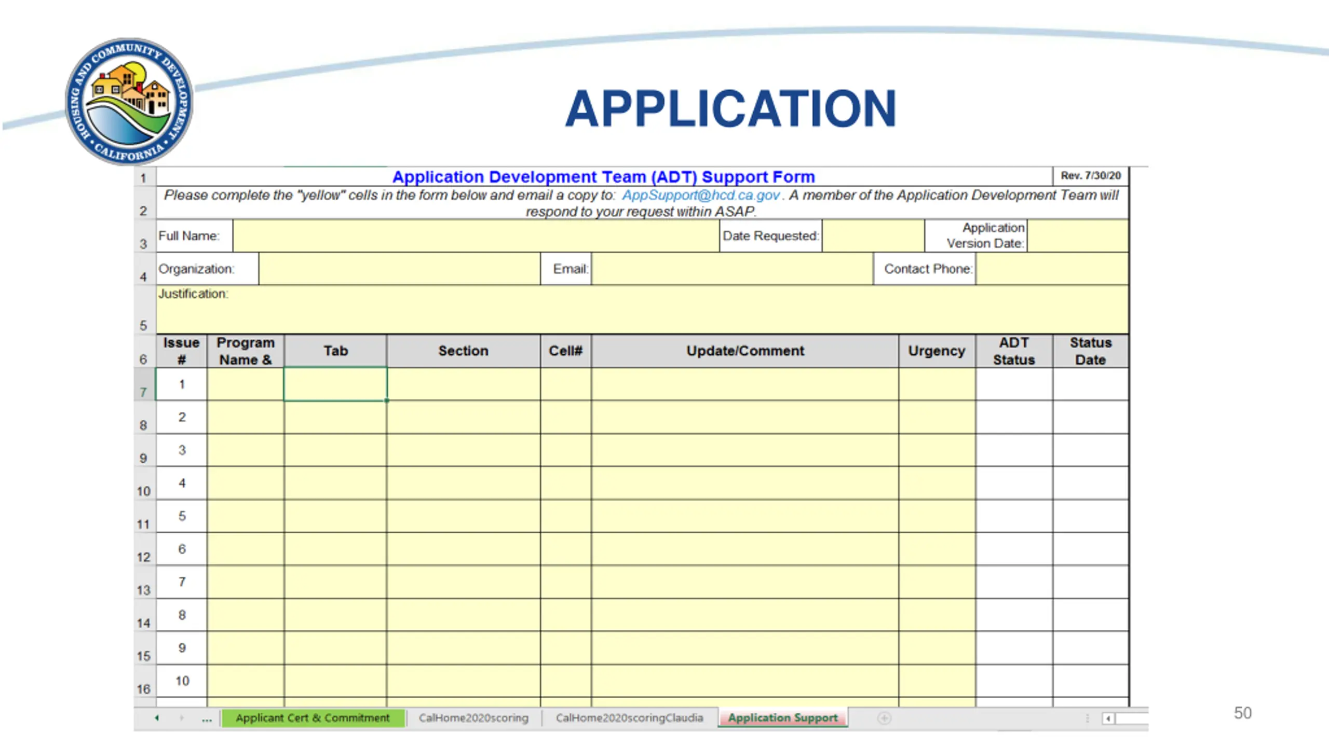Click the Cell# cell for issue 5
The height and width of the screenshot is (747, 1329).
coord(565,516)
